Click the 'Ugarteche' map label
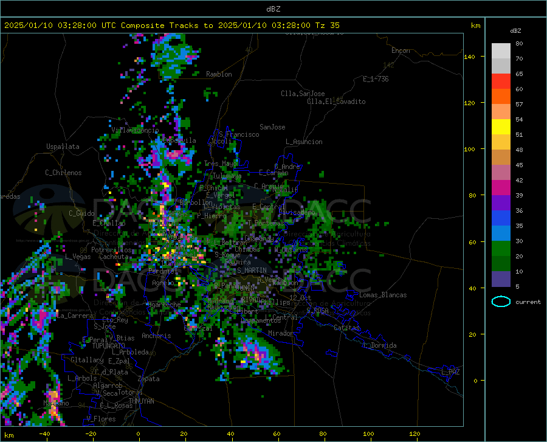Screen dimensions: 547x442 tap(164, 305)
